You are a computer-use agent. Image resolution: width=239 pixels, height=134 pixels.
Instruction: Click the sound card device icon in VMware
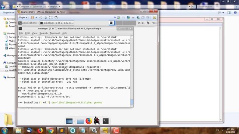point(138,17)
